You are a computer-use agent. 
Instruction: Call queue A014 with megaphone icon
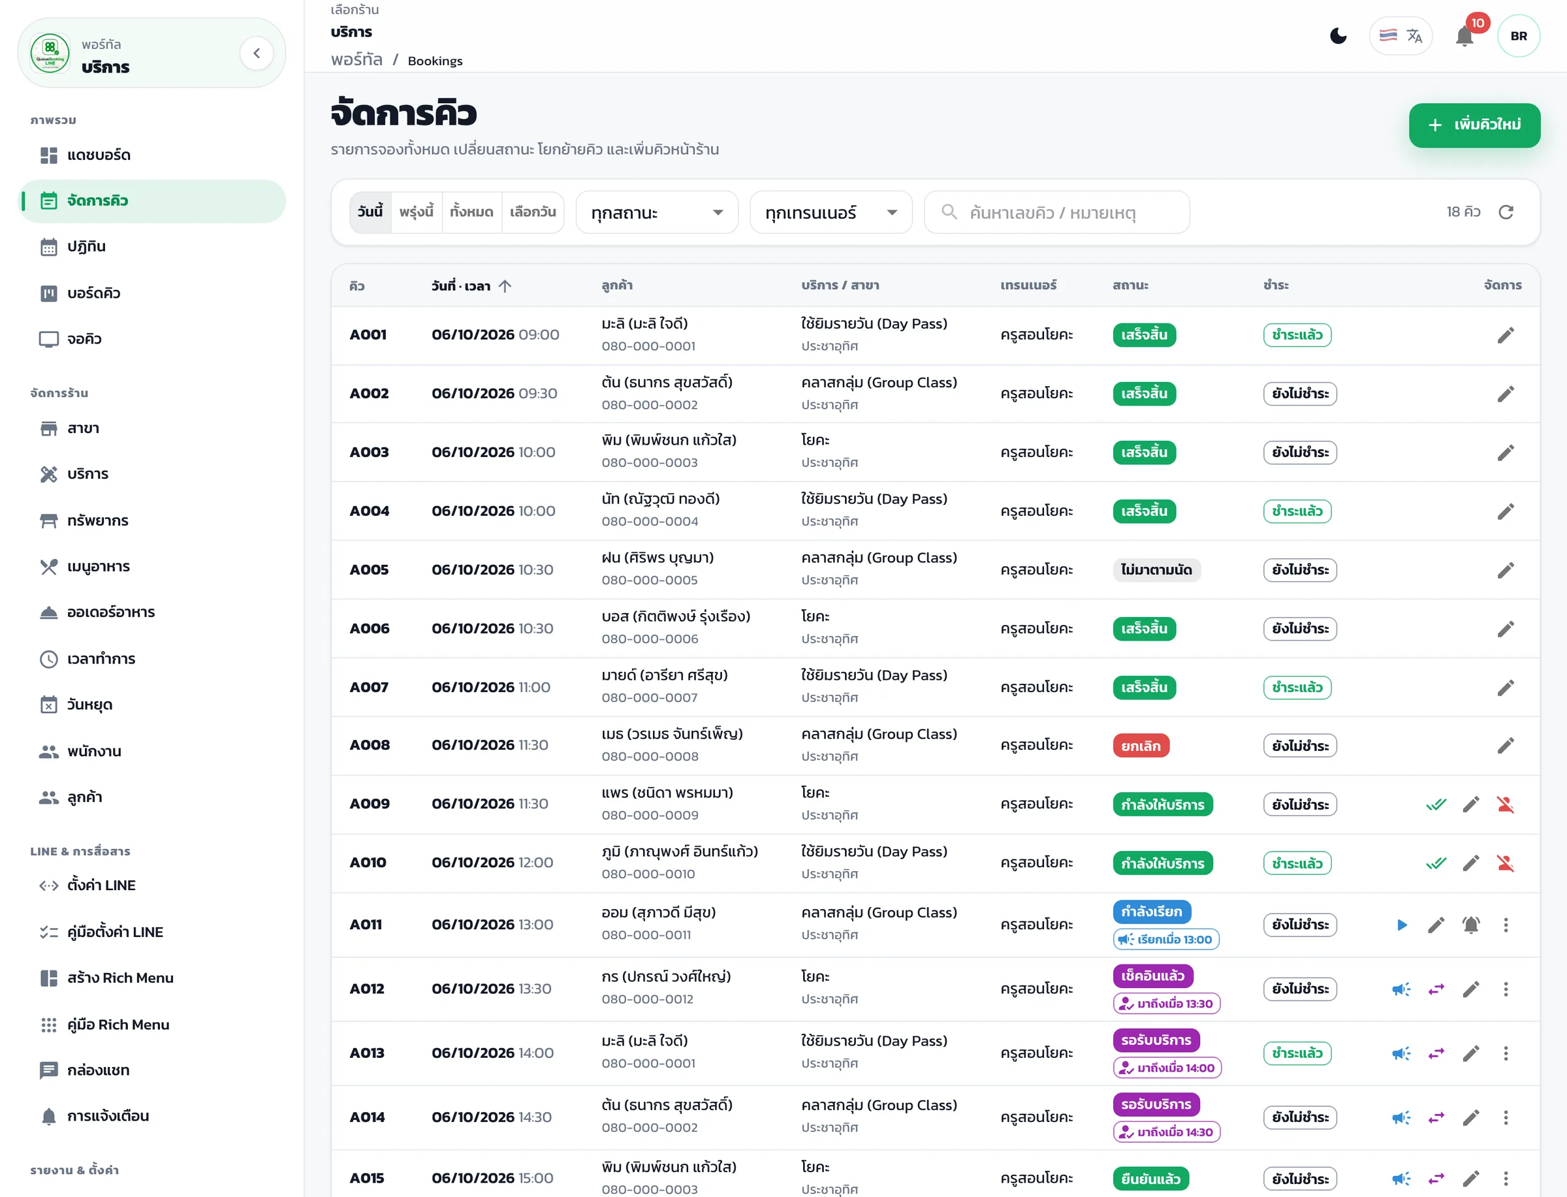coord(1402,1118)
